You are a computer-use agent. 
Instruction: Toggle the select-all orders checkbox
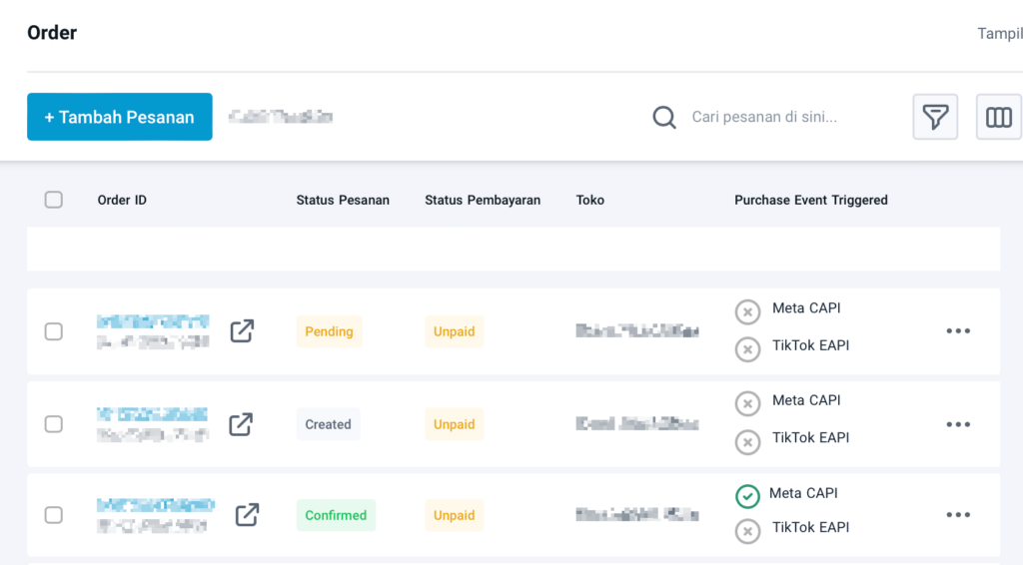[x=54, y=200]
